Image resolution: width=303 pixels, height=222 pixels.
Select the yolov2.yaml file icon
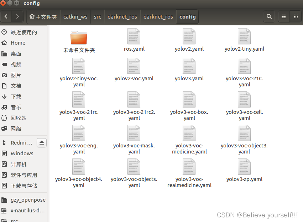189,36
